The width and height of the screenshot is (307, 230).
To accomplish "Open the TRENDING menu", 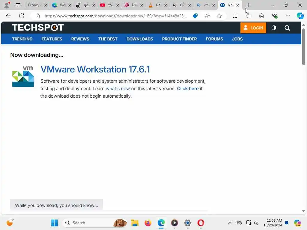I will pos(22,39).
